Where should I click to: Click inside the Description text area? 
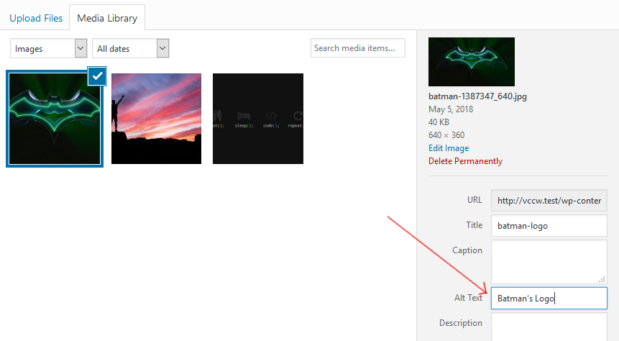549,327
